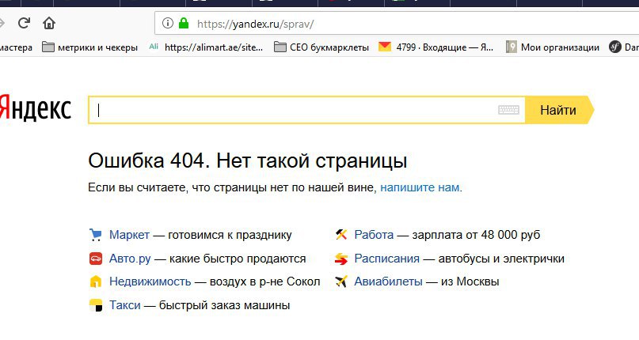Image resolution: width=639 pixels, height=340 pixels.
Task: Click the Найти search button
Action: [x=558, y=110]
